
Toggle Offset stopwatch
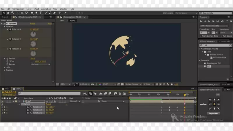click(x=7, y=61)
